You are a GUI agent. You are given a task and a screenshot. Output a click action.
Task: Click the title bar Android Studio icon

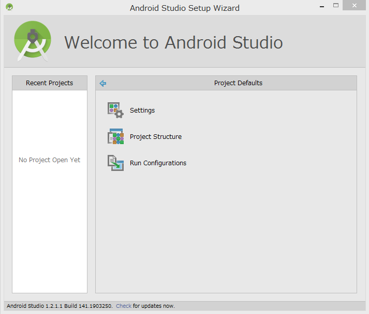click(x=9, y=7)
